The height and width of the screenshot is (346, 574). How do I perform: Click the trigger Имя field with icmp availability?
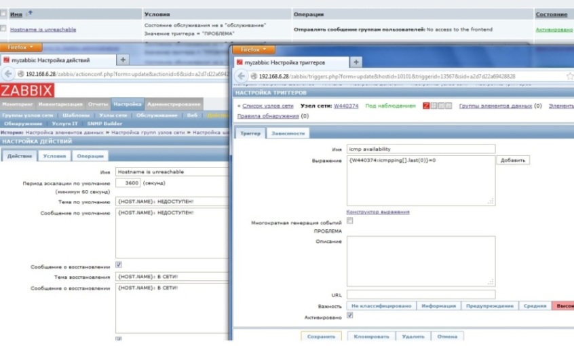[421, 149]
